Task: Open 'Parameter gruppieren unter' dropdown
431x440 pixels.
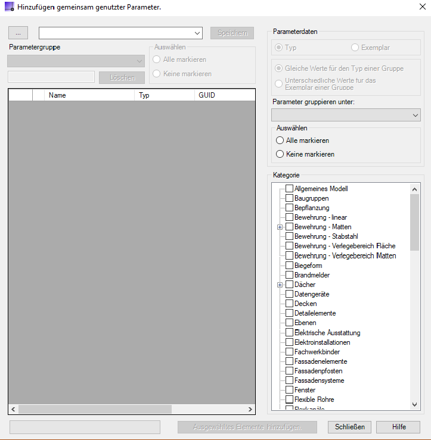Action: pos(346,115)
